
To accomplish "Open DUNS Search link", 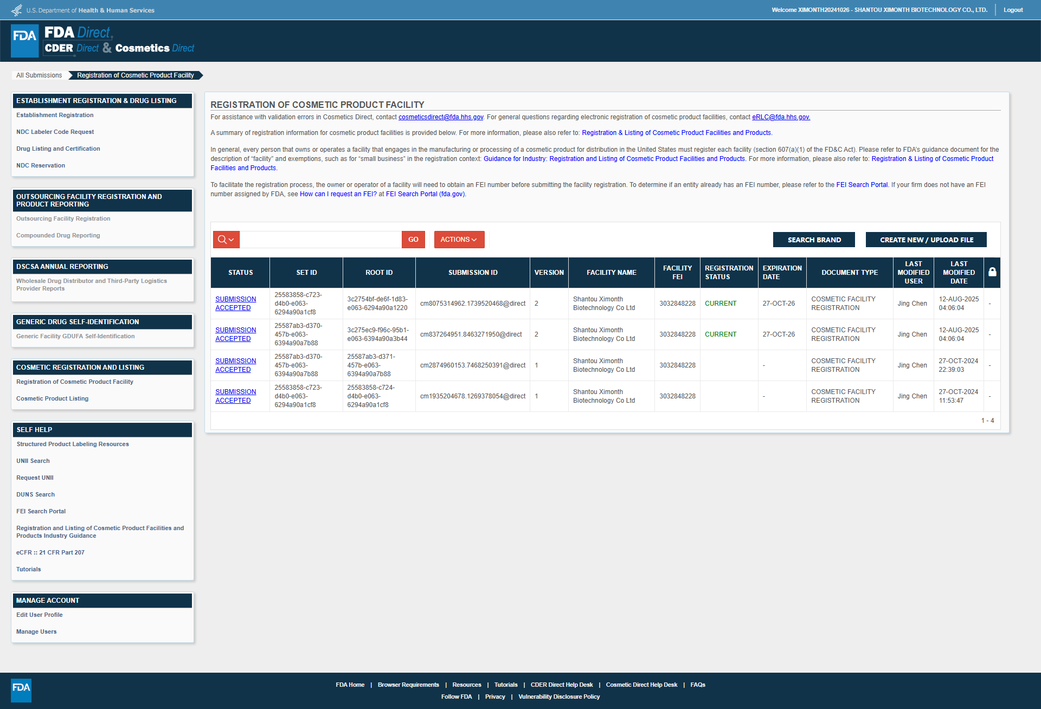I will coord(35,494).
